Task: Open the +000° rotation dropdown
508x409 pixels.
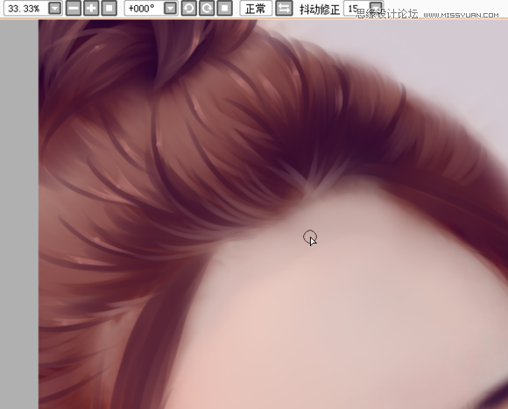Action: [170, 8]
